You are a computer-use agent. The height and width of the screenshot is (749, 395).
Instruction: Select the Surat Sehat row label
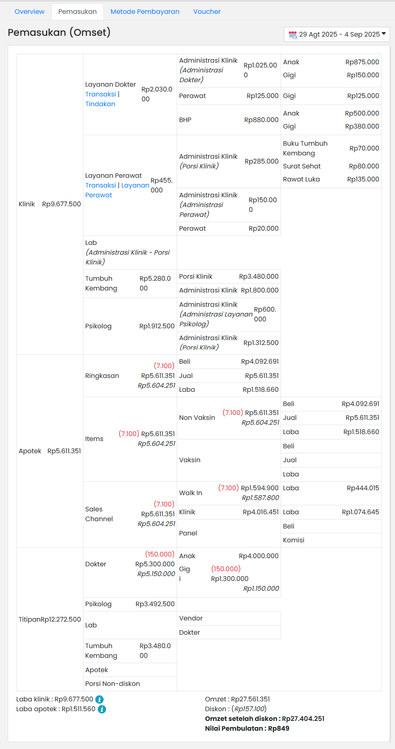click(302, 166)
